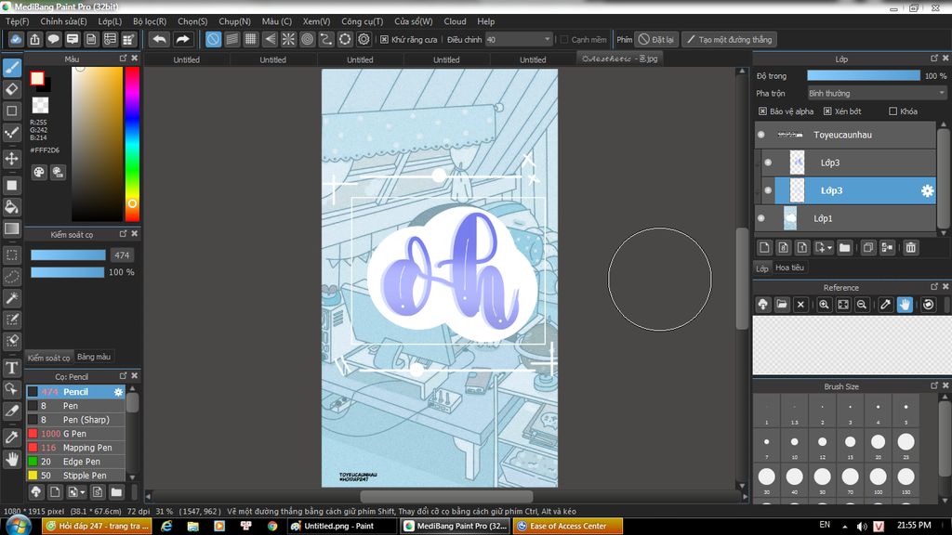
Task: Open the add-layer dropdown arrow
Action: pyautogui.click(x=829, y=247)
